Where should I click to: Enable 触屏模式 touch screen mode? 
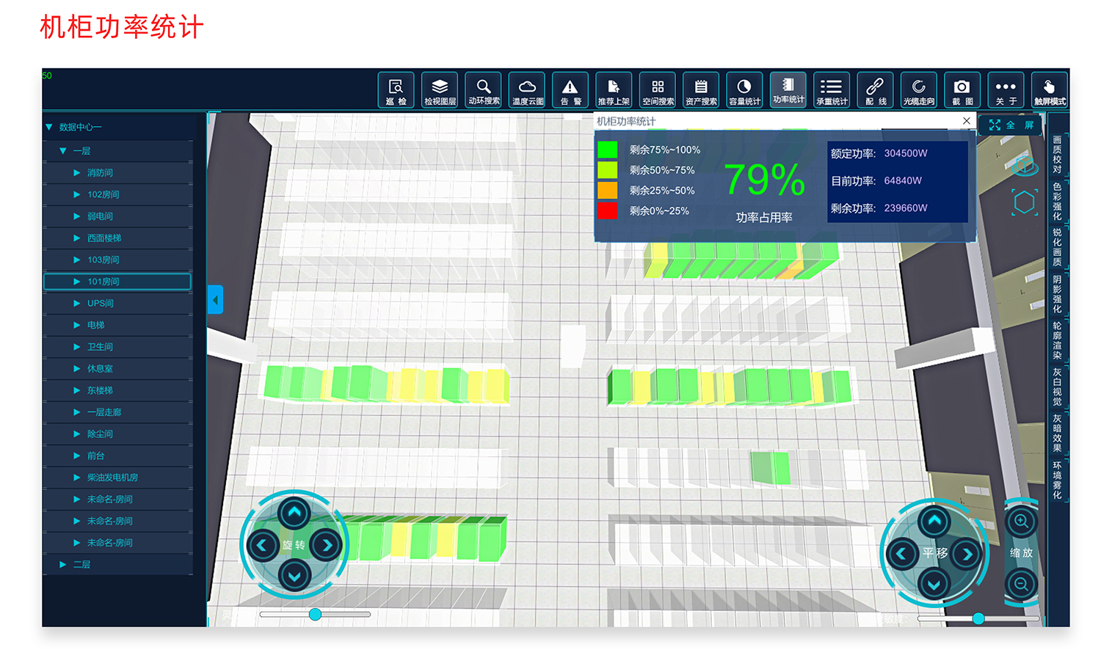(1049, 91)
